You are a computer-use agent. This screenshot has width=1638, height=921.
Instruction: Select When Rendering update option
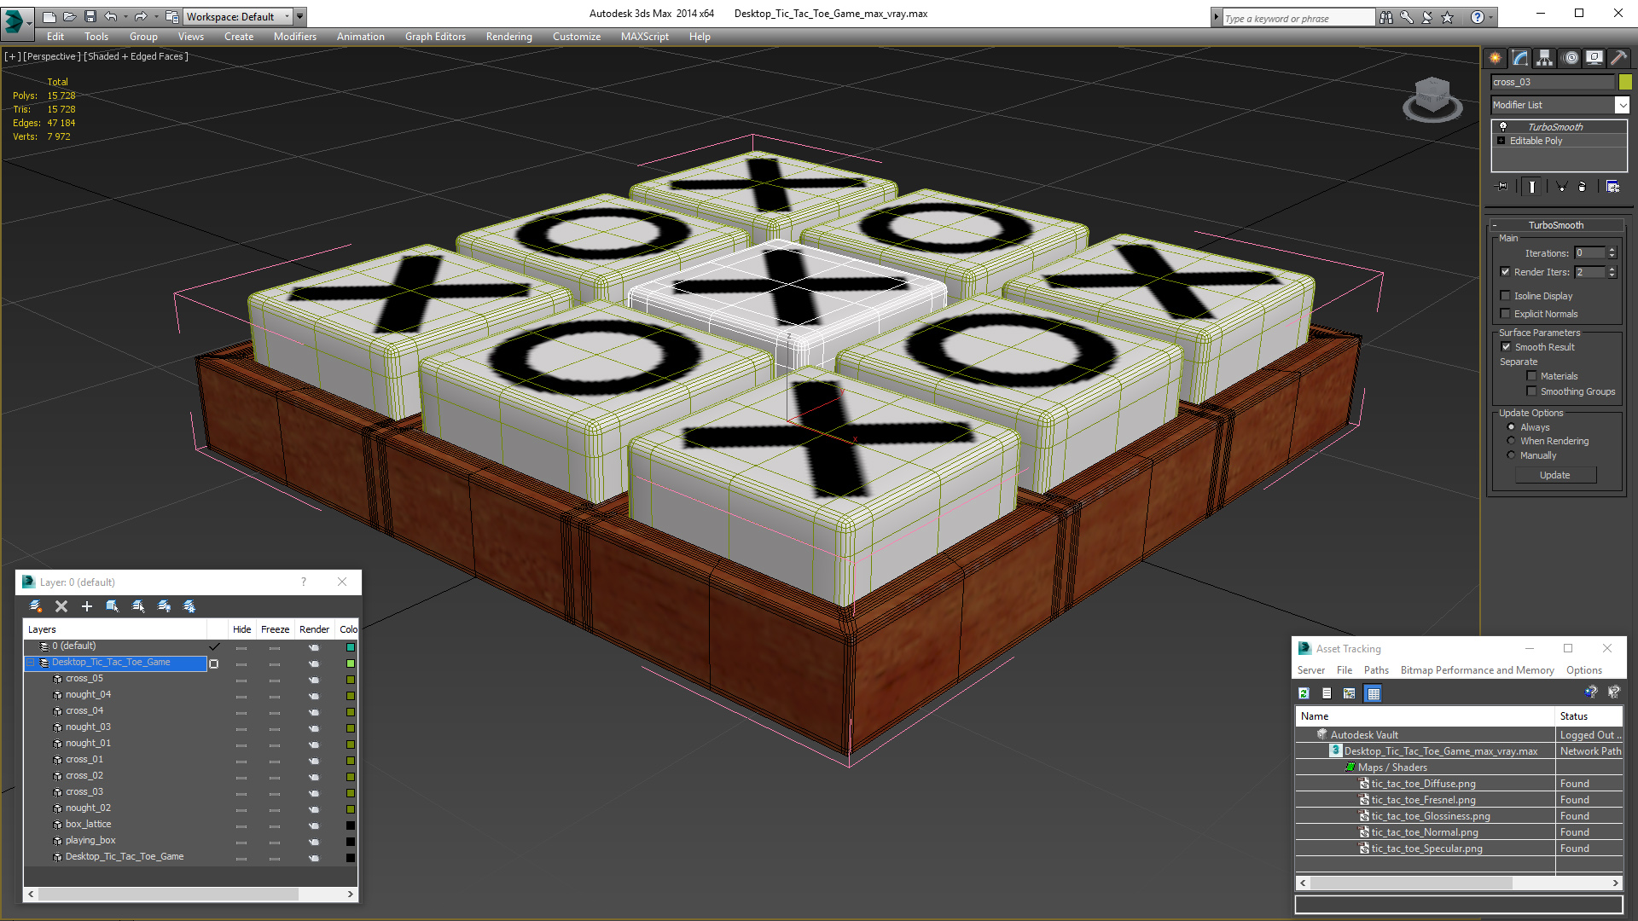[x=1512, y=441]
